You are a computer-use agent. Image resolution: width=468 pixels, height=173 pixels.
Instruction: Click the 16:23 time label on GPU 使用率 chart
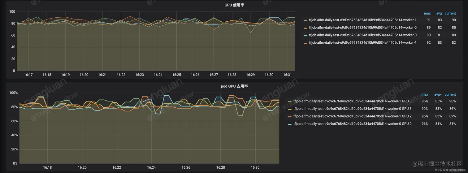(x=140, y=75)
